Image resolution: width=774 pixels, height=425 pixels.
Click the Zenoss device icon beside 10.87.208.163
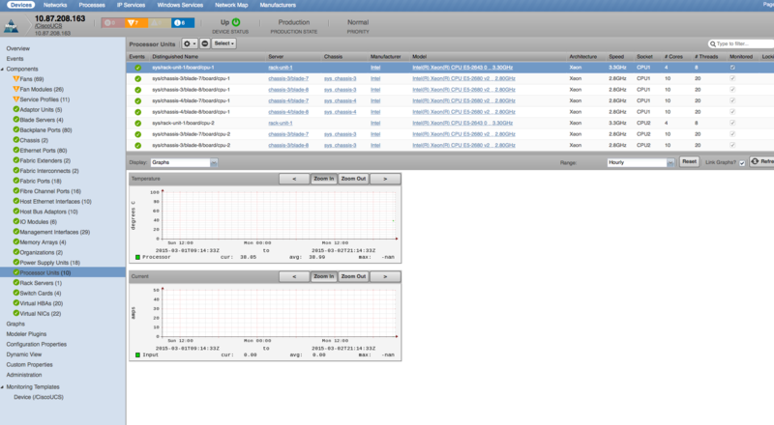(x=11, y=26)
